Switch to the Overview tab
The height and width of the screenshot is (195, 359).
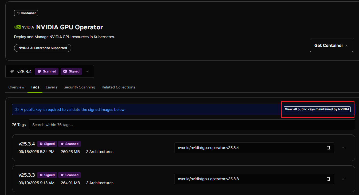click(x=16, y=87)
